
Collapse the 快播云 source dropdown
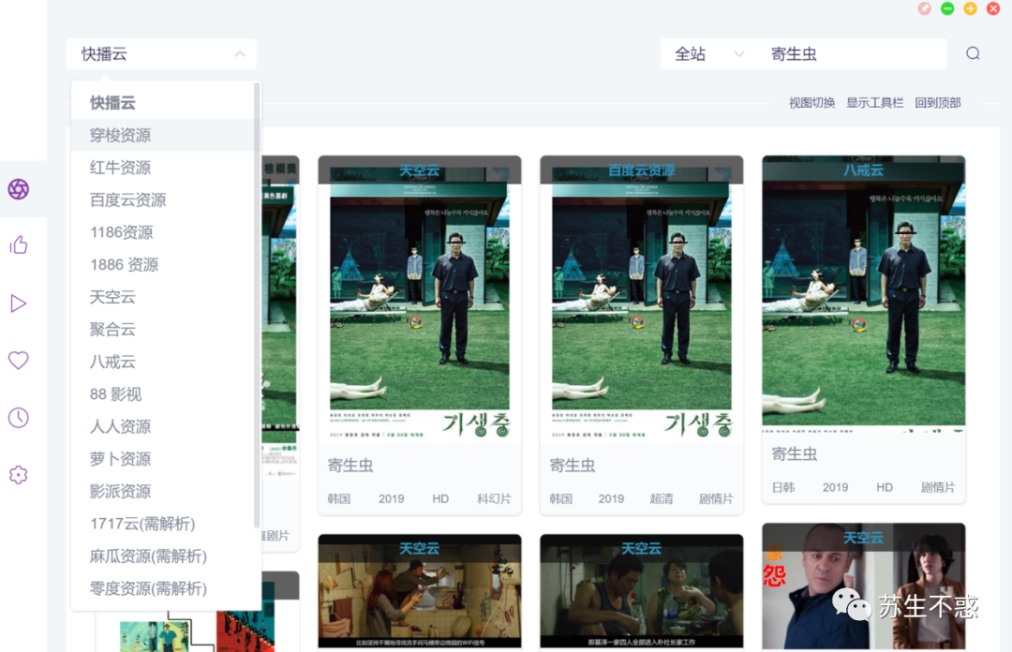161,54
